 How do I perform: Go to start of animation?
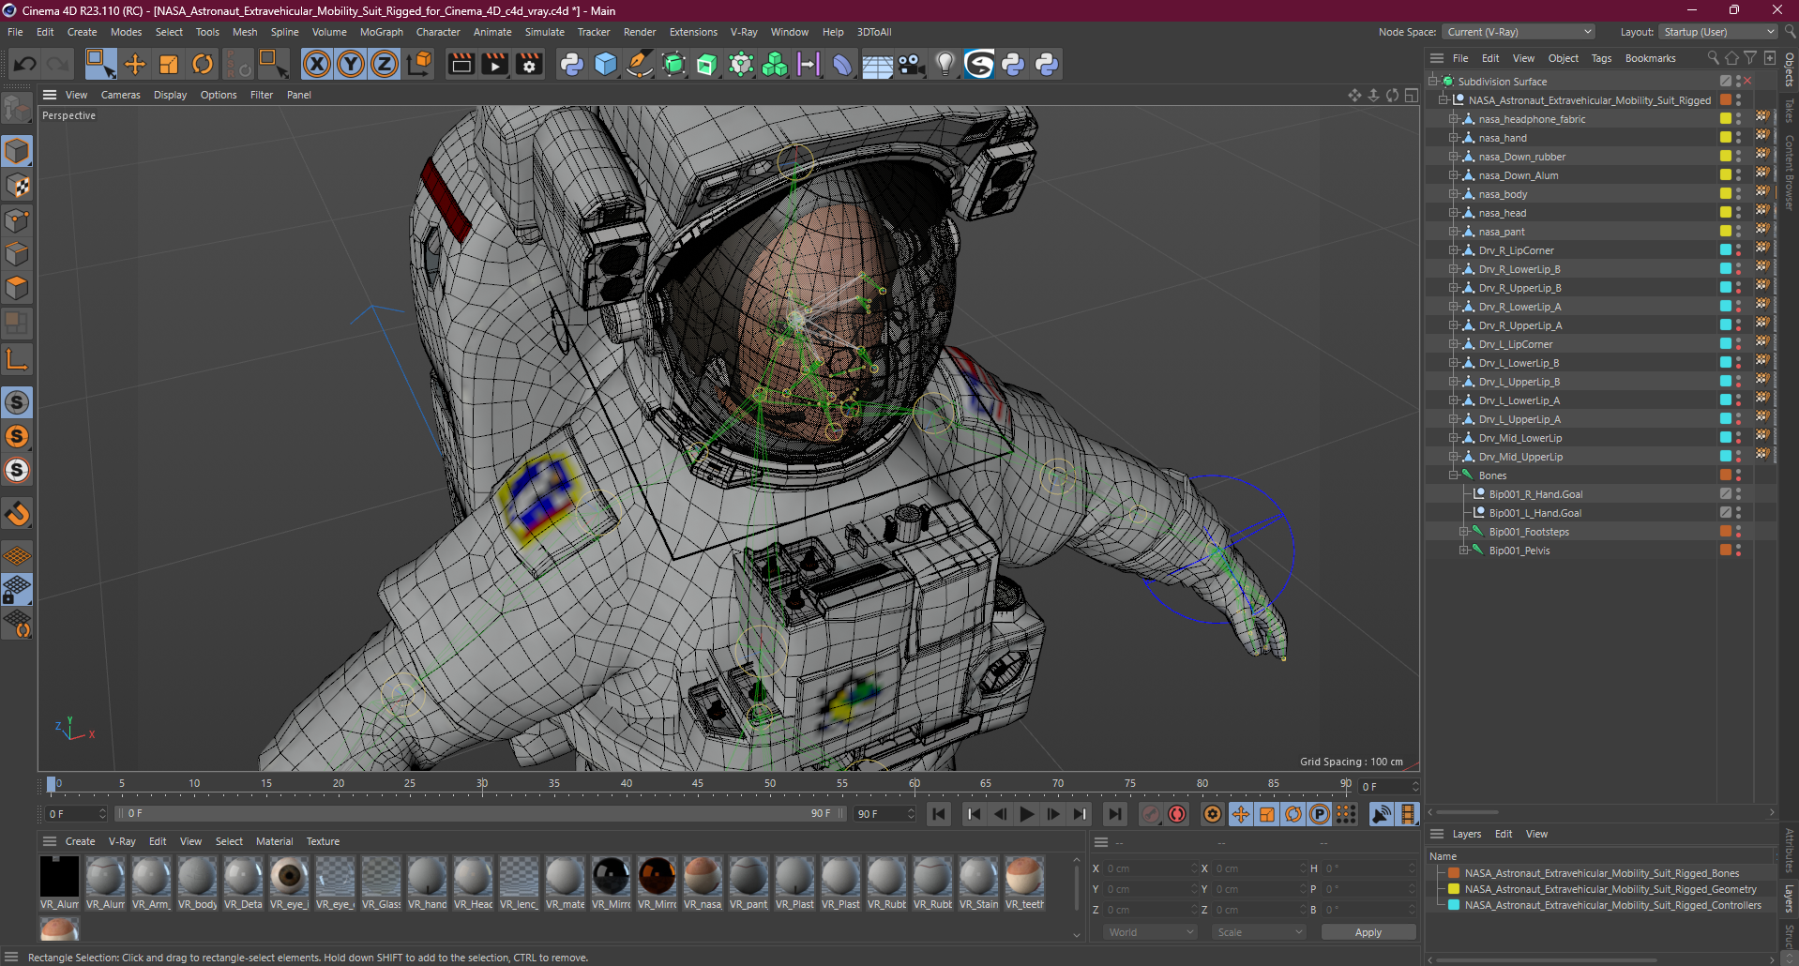click(x=939, y=814)
